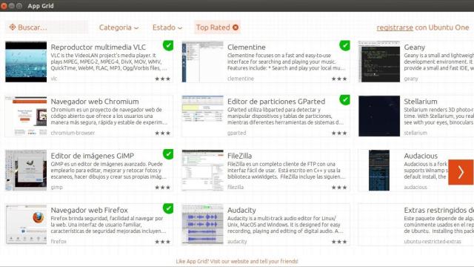The image size is (474, 267).
Task: Open the Editor de imágenes GIMP title
Action: [x=92, y=156]
